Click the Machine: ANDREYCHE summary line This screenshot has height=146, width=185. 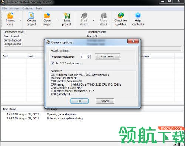[x=64, y=78]
